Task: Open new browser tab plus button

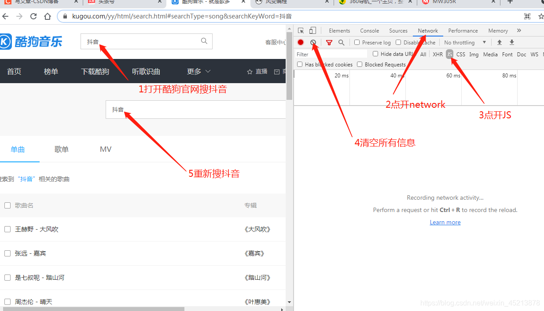Action: pyautogui.click(x=510, y=2)
